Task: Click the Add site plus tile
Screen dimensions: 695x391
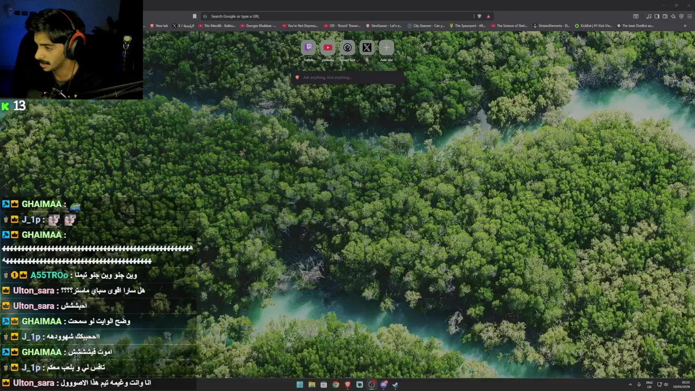Action: pyautogui.click(x=387, y=48)
